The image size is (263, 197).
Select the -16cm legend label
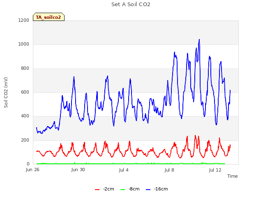click(161, 189)
